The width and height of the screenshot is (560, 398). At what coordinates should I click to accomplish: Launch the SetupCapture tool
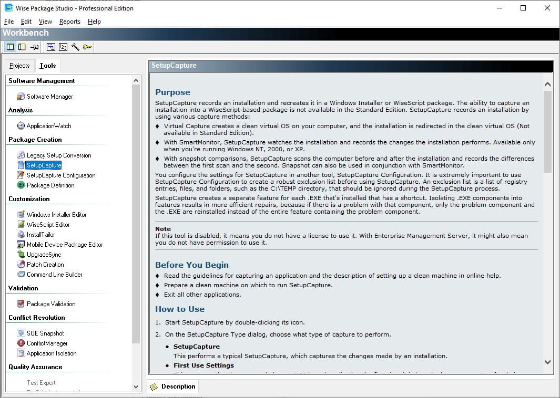43,165
